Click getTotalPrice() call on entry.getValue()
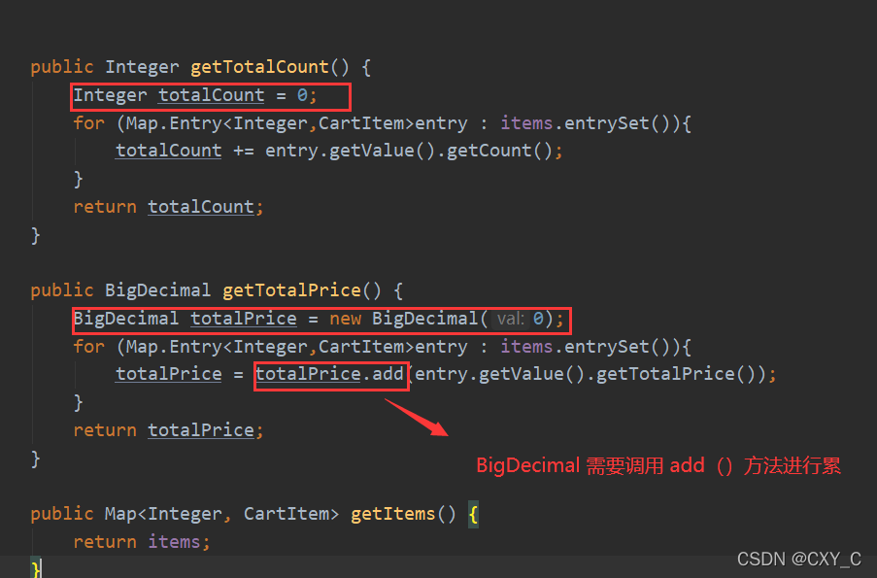 676,374
